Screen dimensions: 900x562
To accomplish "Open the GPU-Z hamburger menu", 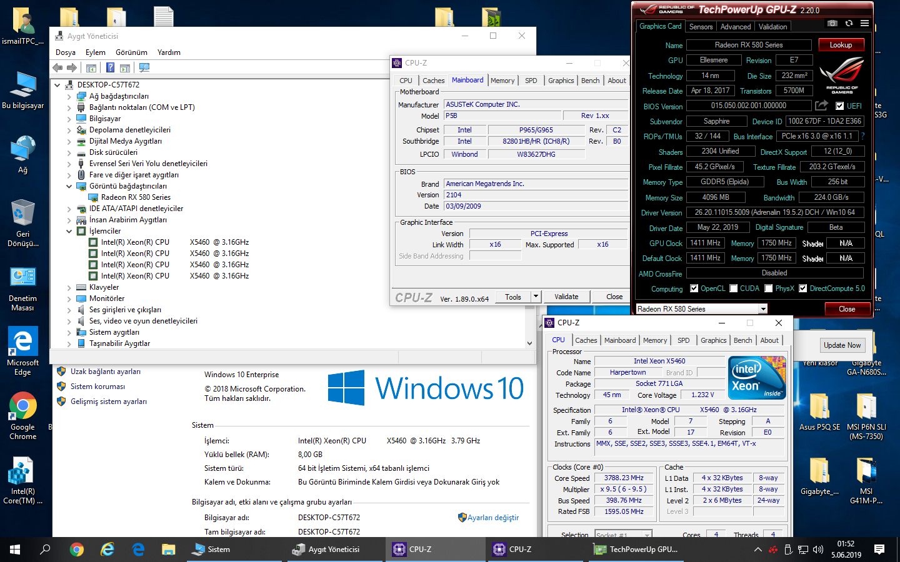I will click(864, 23).
